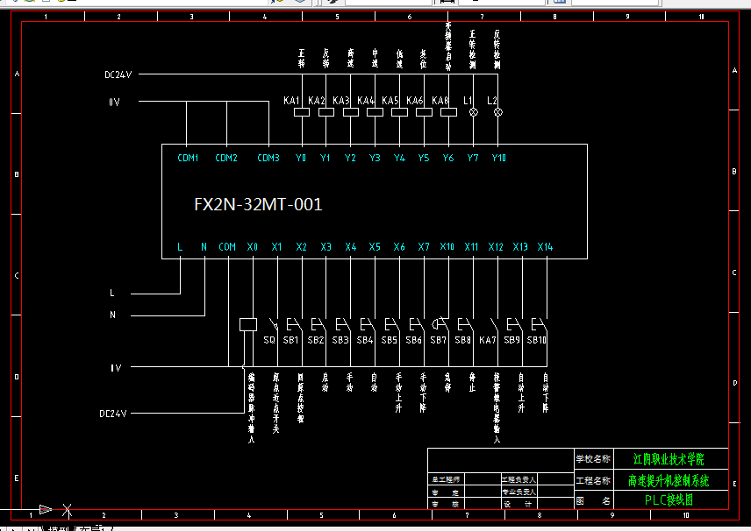Click the X12 input terminal label

point(496,247)
